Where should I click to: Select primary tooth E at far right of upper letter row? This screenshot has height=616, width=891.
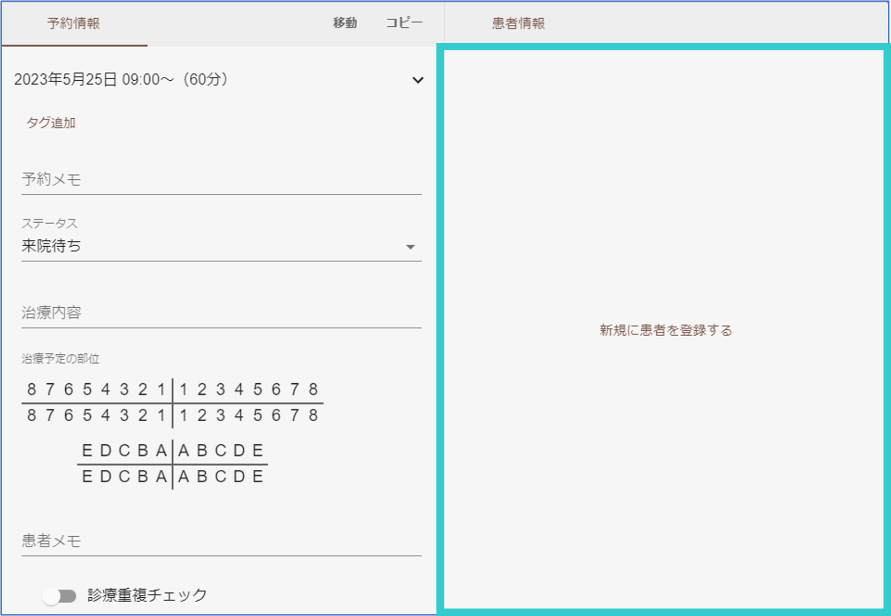coord(258,451)
